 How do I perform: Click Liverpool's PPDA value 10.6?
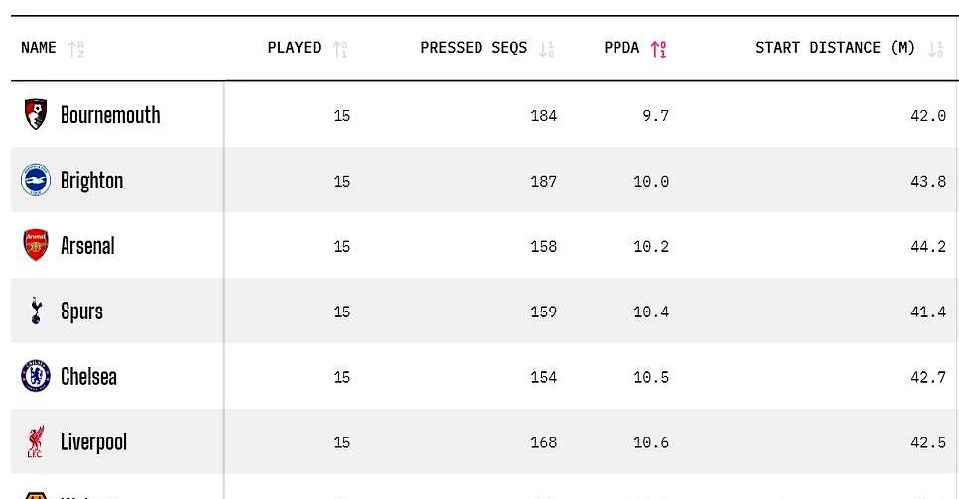tap(651, 442)
